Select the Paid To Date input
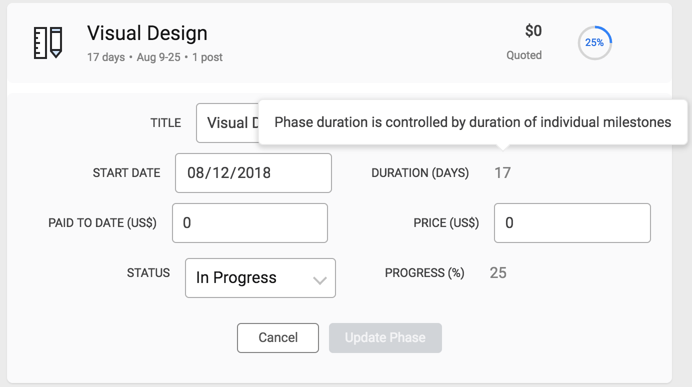Viewport: 692px width, 387px height. click(x=249, y=223)
